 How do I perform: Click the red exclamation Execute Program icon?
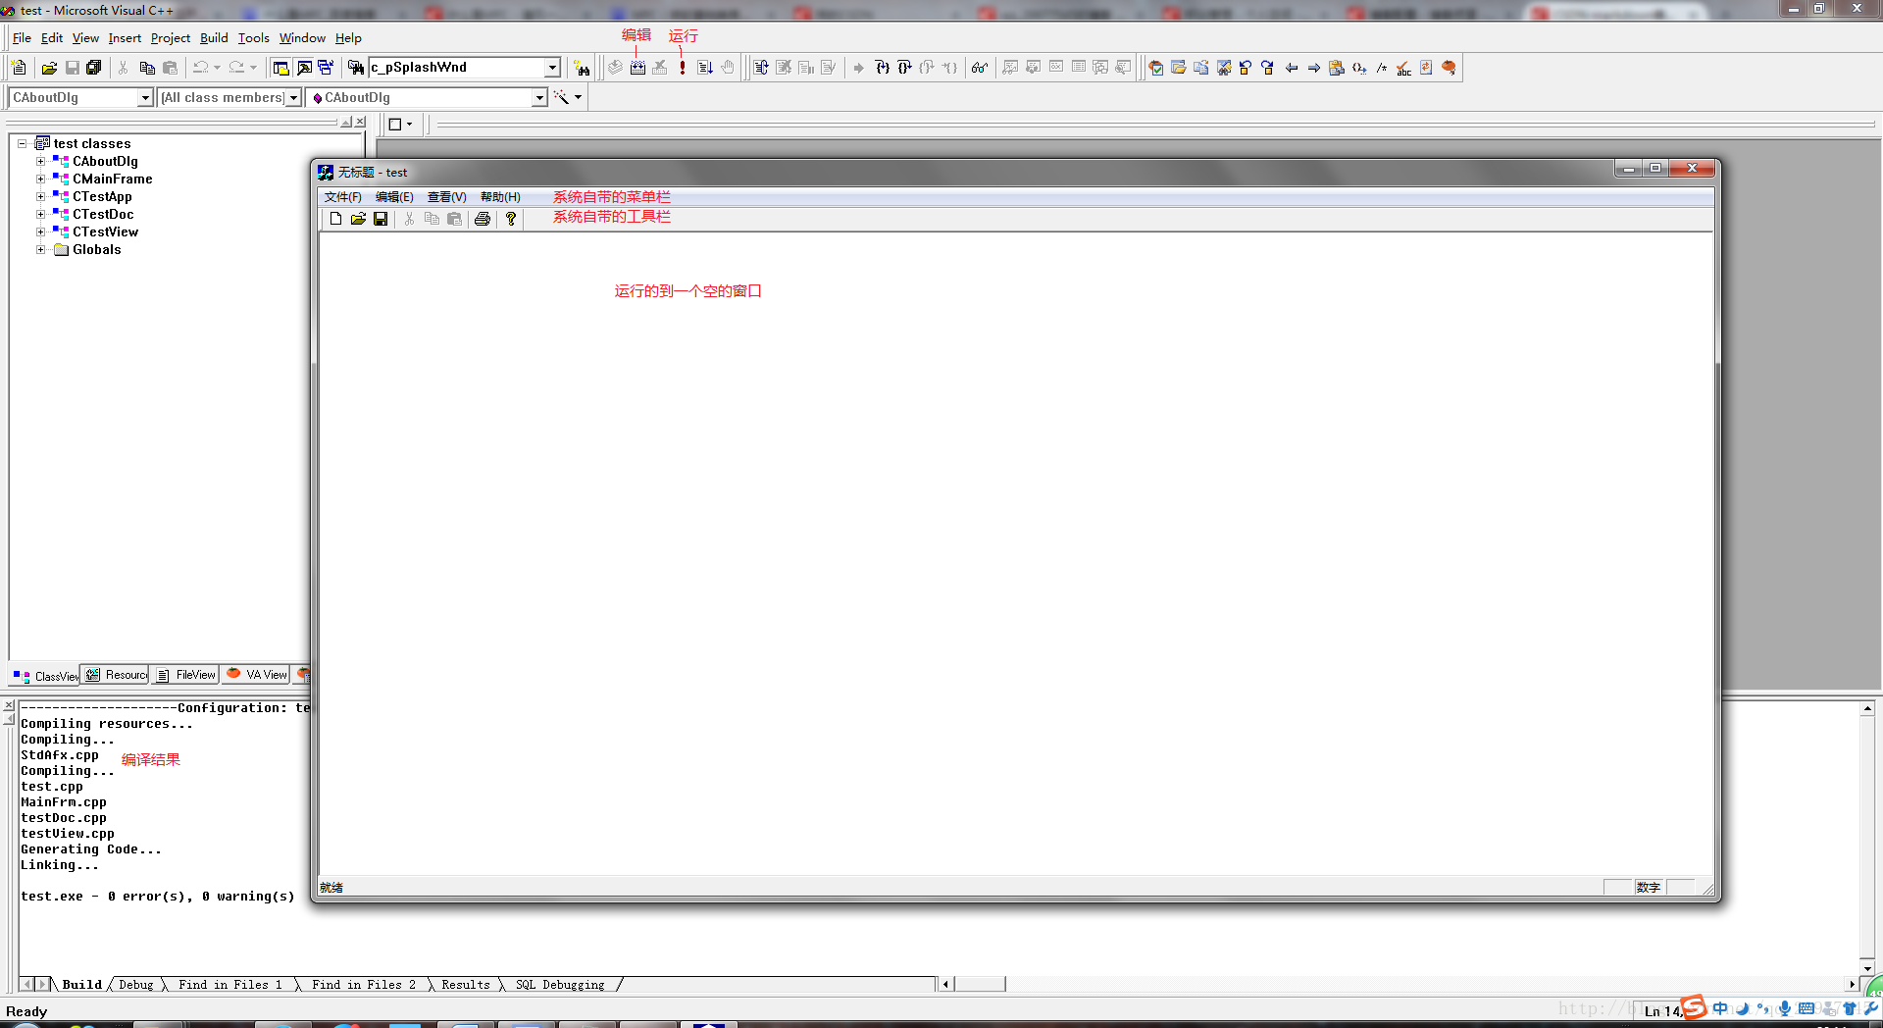click(683, 68)
